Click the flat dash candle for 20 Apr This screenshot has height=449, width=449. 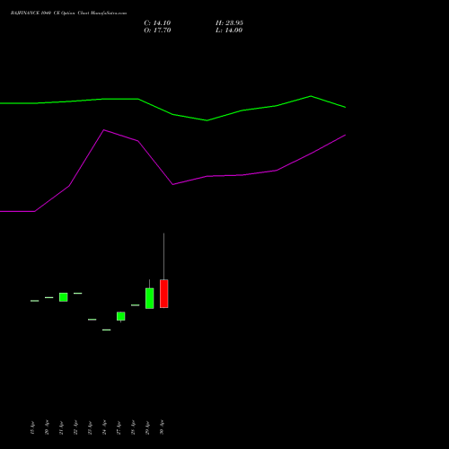pos(48,297)
